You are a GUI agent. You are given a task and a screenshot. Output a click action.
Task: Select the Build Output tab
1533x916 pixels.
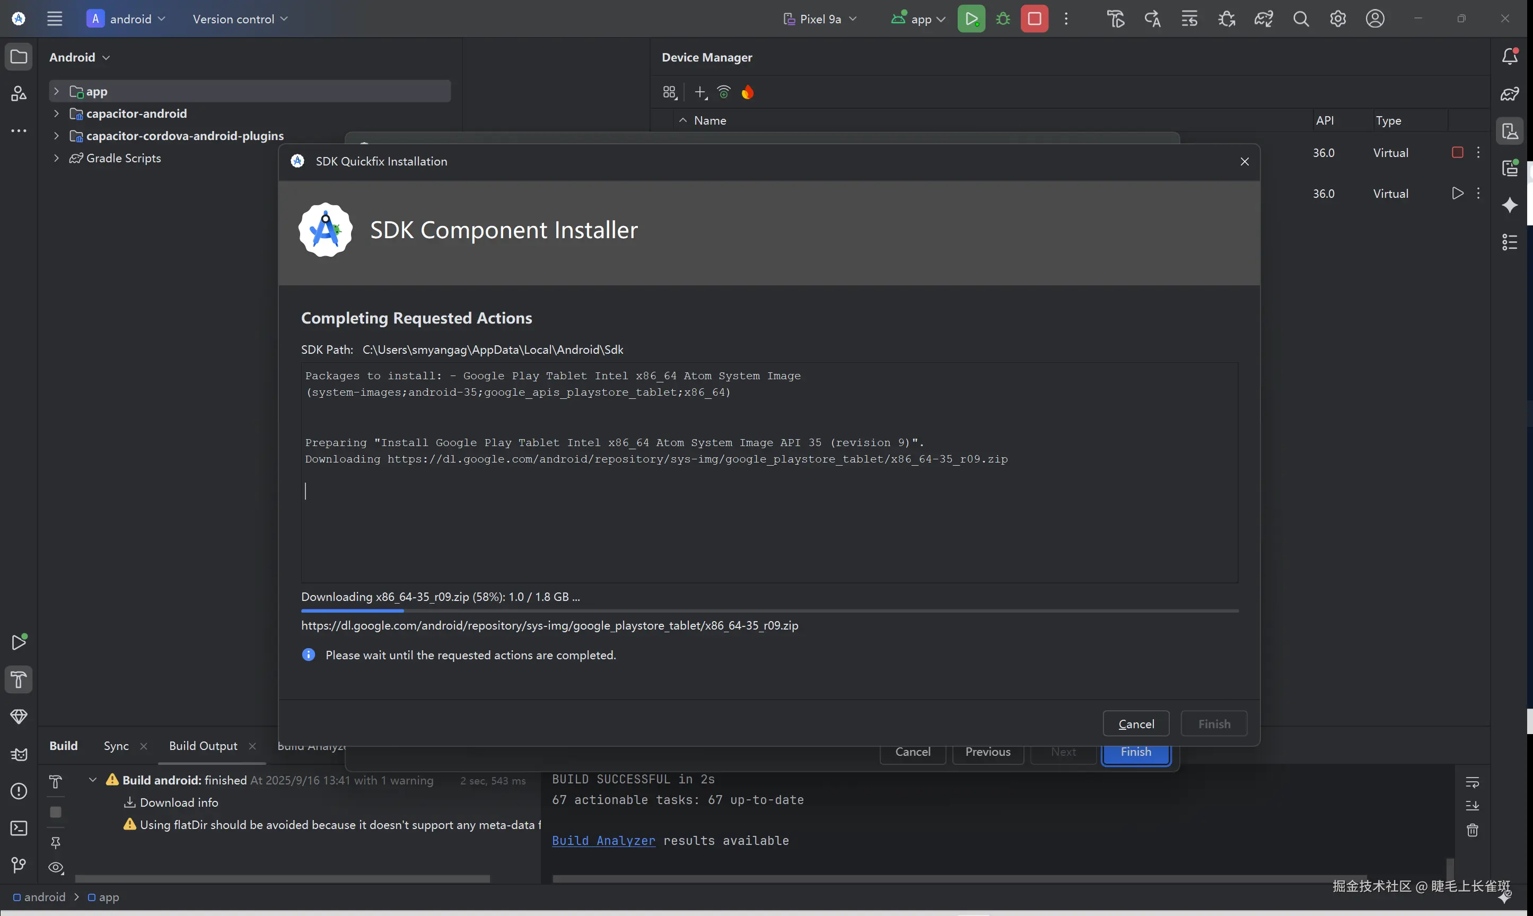point(203,746)
